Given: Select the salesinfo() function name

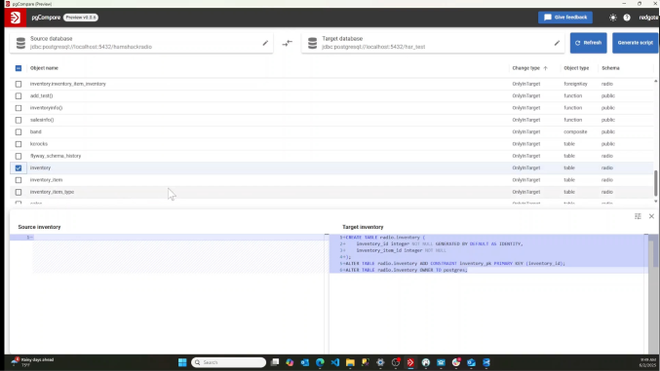Looking at the screenshot, I should pos(42,120).
